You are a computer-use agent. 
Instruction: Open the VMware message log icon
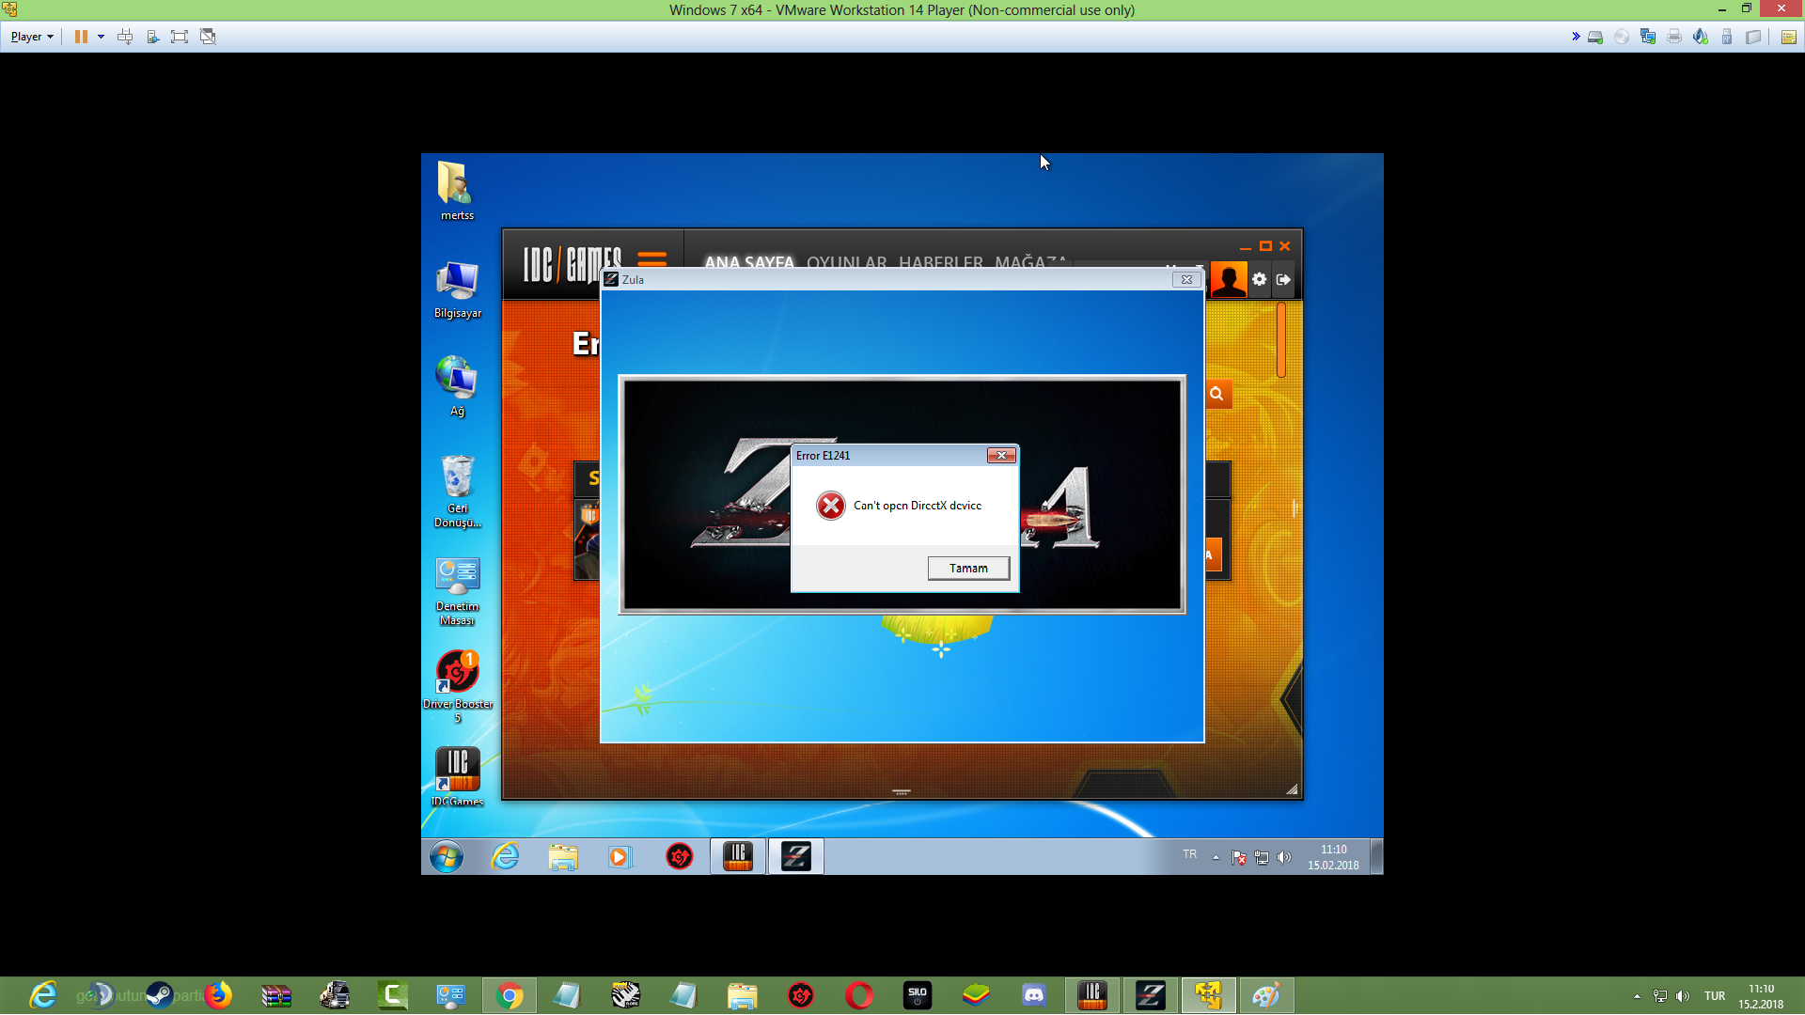1788,37
